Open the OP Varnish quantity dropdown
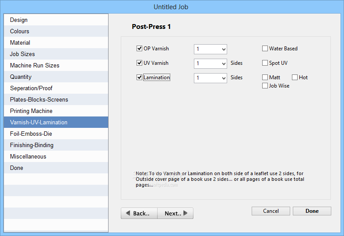Screen dimensions: 344x236 [x=211, y=49]
